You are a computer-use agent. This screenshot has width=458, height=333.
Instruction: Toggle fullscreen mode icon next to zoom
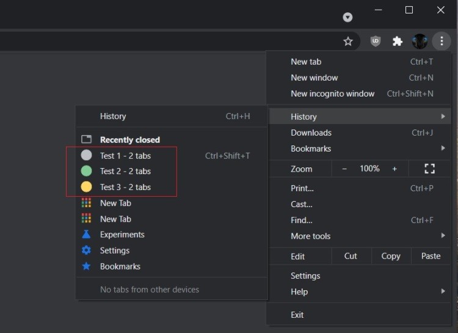pos(429,169)
